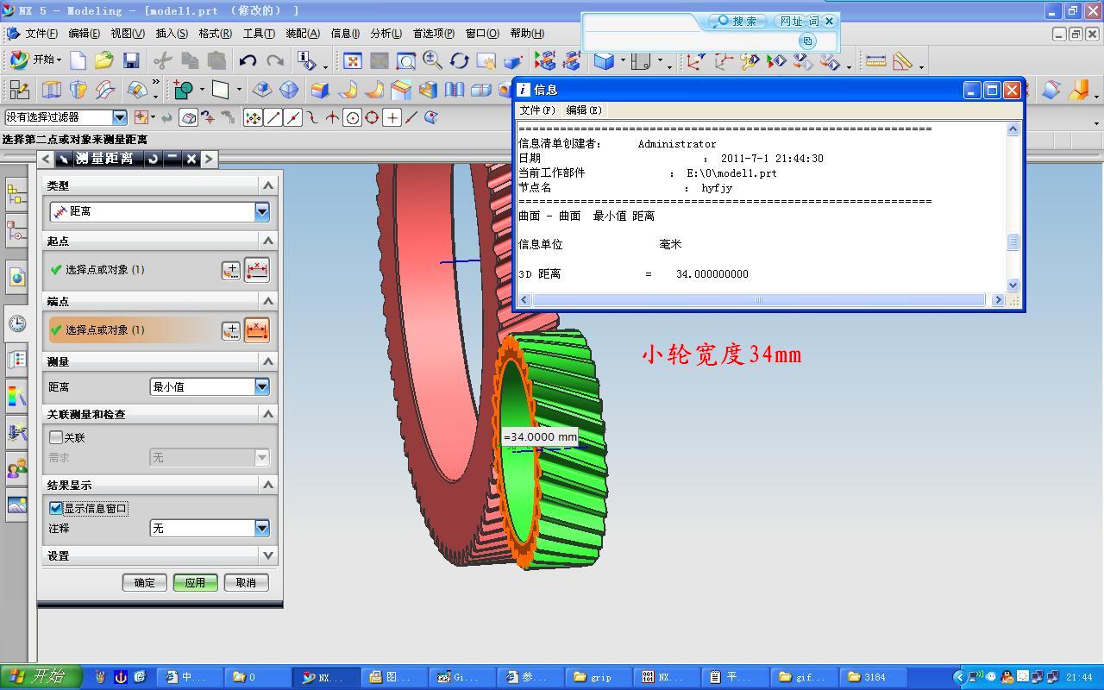Screen dimensions: 1104x690
Task: Activate the Rotate view icon
Action: (x=459, y=60)
